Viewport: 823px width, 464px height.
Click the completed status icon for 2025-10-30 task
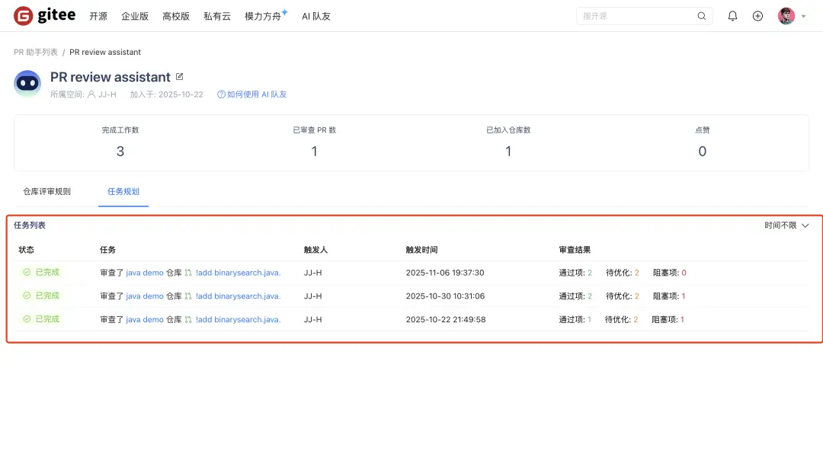pos(27,296)
